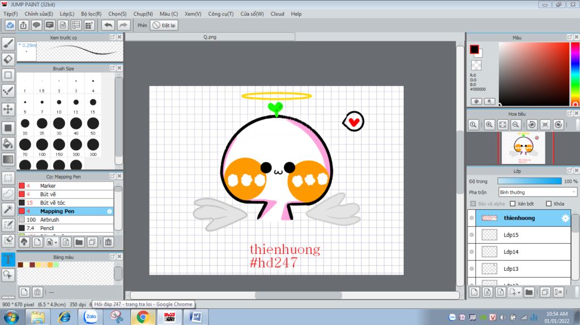Select the Bút vẽ tóc brush
Viewport: 580px width, 325px height.
[x=66, y=203]
